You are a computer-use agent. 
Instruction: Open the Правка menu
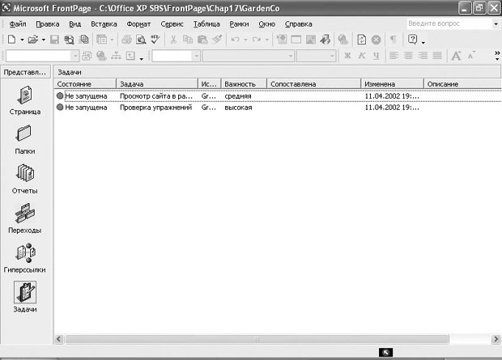pos(48,24)
